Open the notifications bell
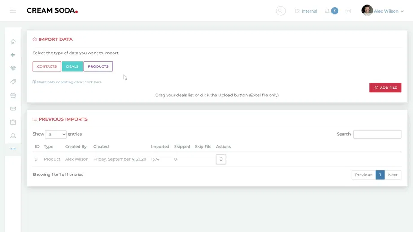This screenshot has height=232, width=413. coord(327,11)
